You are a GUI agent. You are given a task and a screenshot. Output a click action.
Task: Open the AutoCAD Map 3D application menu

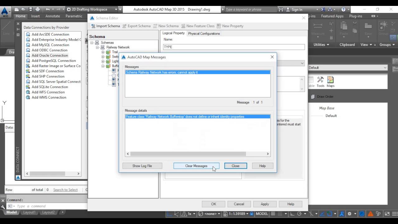click(5, 12)
